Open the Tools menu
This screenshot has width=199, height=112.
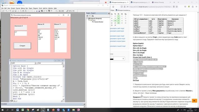coord(40,8)
